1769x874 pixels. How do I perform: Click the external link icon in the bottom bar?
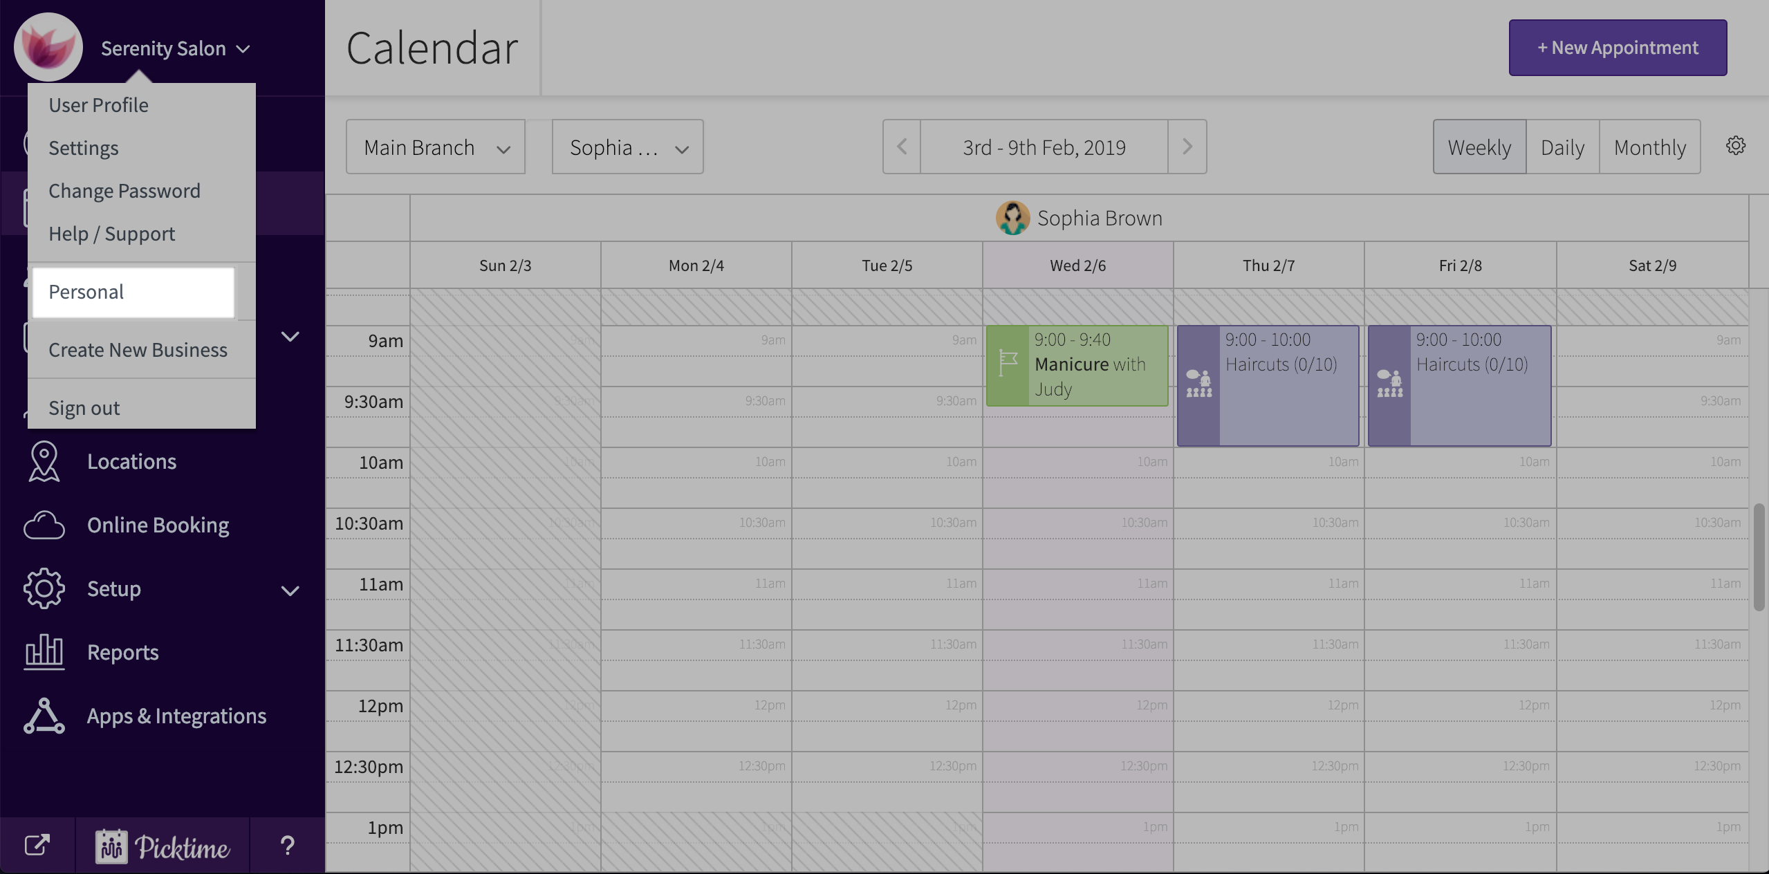[37, 845]
